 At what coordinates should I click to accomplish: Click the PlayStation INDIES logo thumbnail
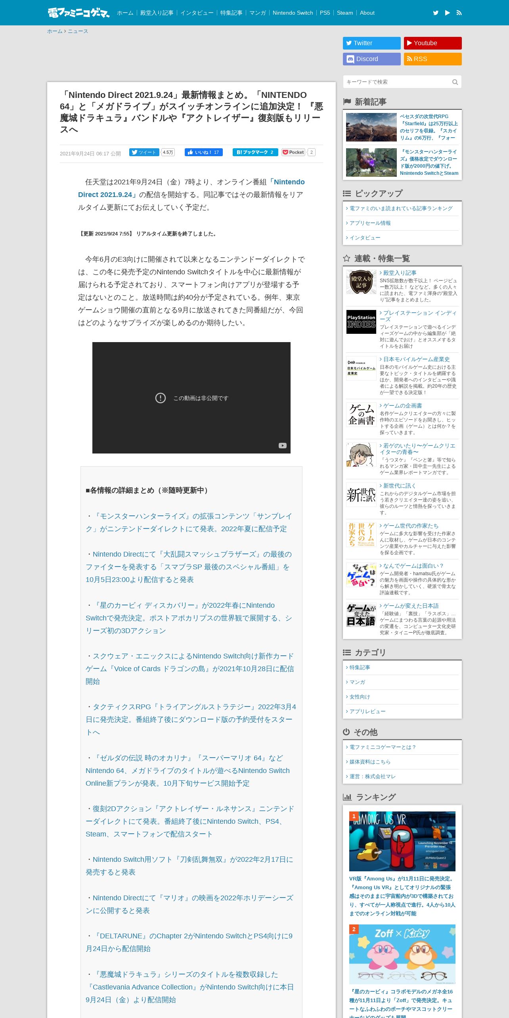(x=361, y=322)
